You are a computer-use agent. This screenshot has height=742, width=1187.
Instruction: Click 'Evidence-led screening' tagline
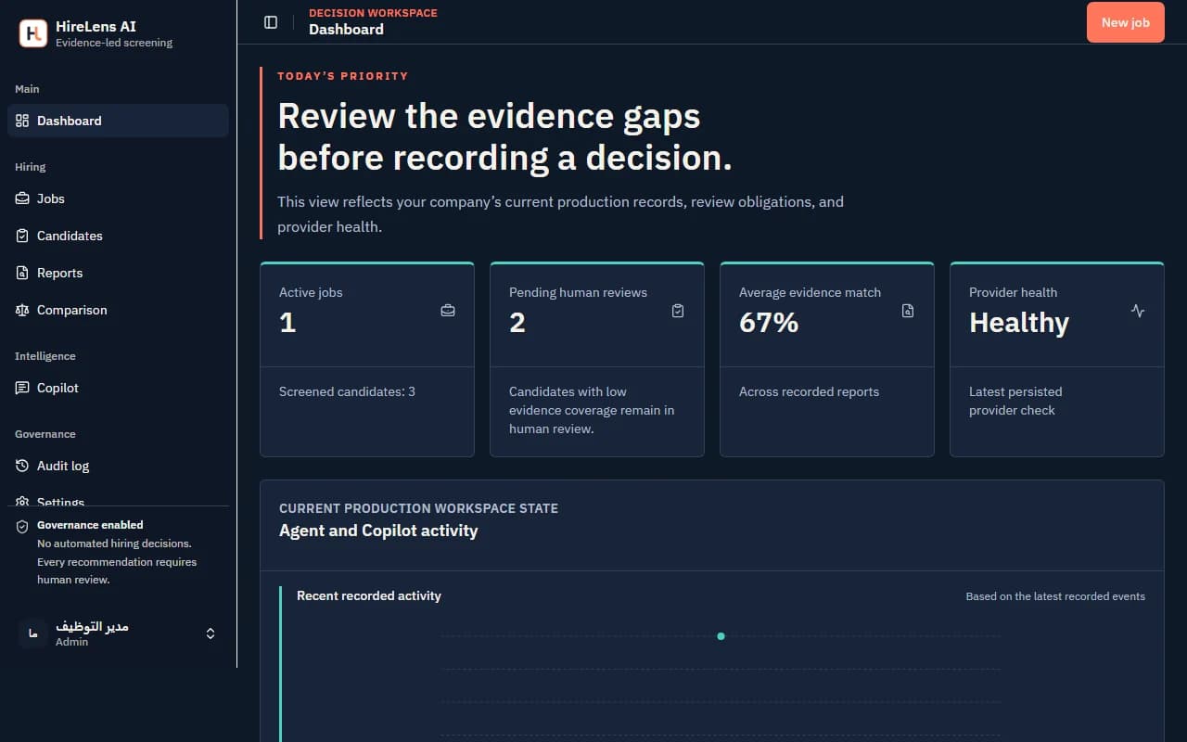(114, 43)
